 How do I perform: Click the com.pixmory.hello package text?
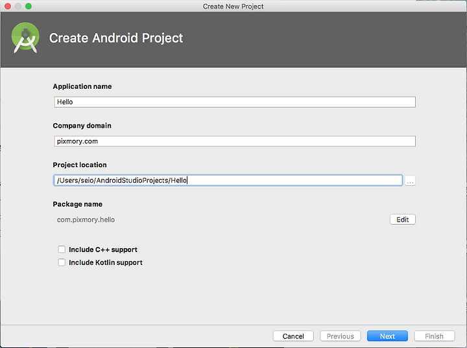point(86,220)
